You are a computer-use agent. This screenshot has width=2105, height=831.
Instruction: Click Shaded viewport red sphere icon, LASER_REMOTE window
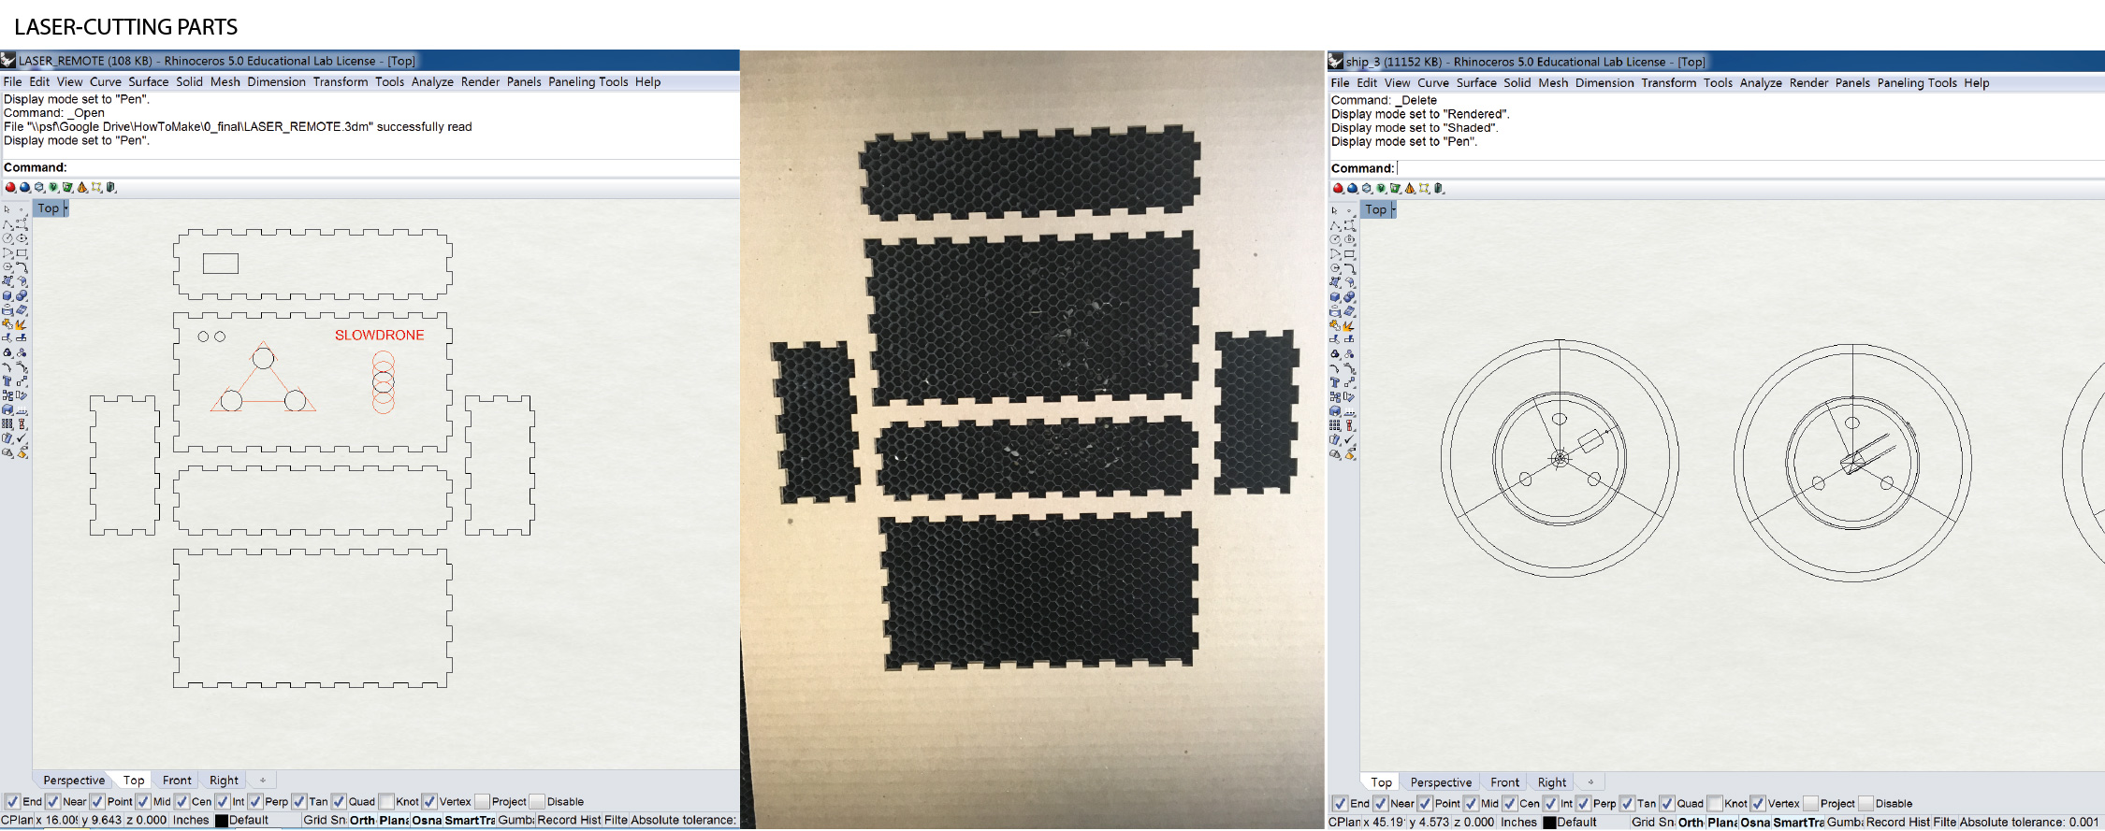pyautogui.click(x=10, y=187)
